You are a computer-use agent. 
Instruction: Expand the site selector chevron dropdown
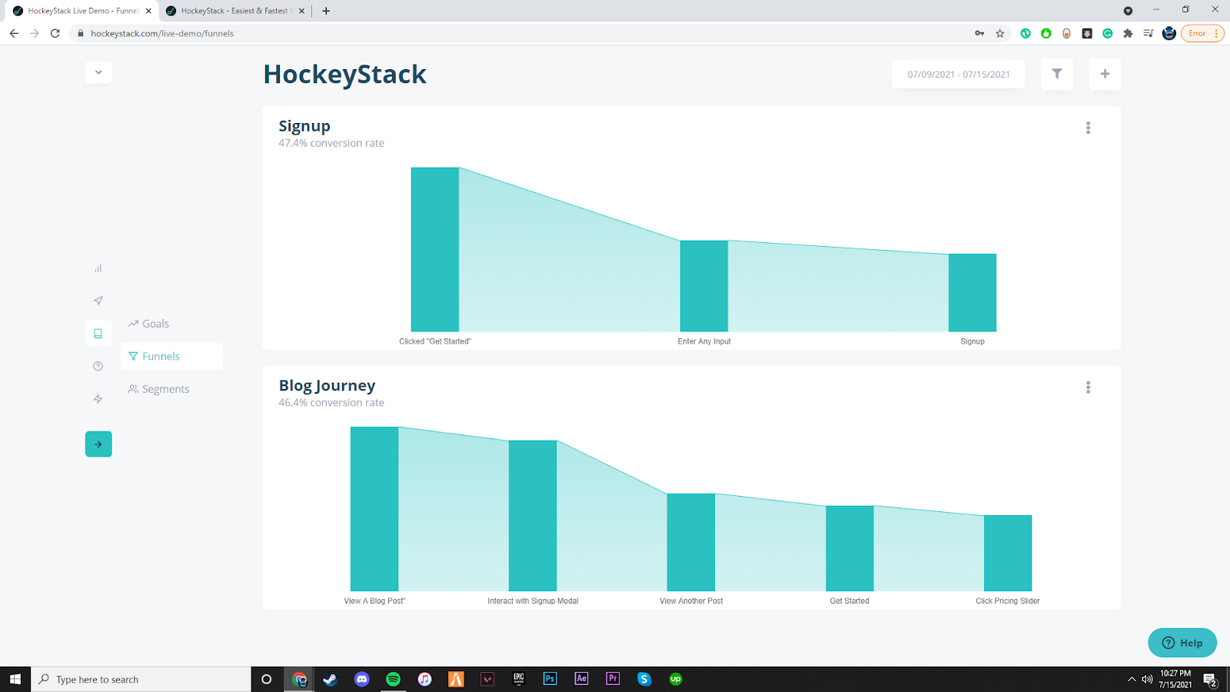(x=98, y=72)
